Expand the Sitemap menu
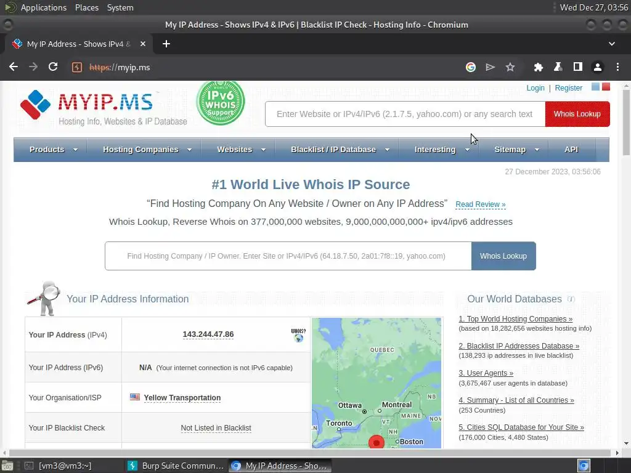 coord(516,150)
